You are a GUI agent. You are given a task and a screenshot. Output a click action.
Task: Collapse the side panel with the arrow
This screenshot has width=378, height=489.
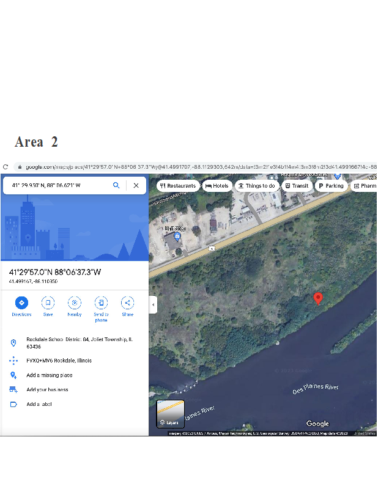[x=154, y=304]
